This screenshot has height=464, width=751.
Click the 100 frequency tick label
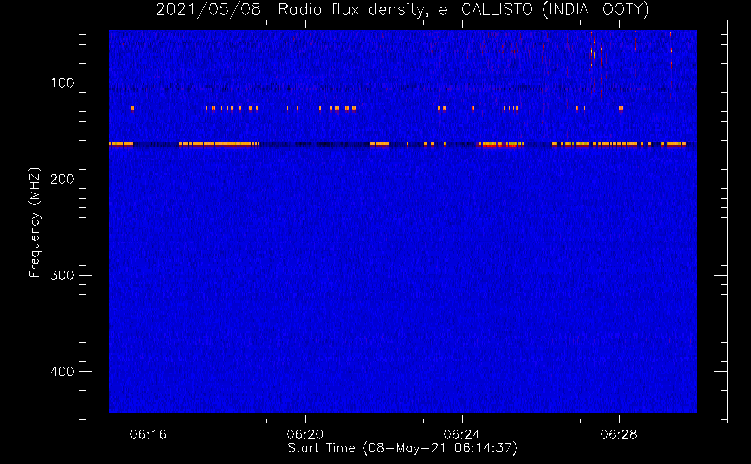pos(63,83)
